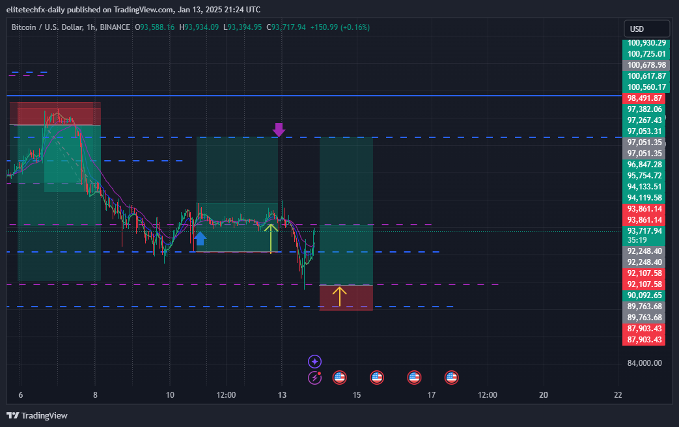Click the 100,560.17 price label
The height and width of the screenshot is (427, 679).
click(x=646, y=87)
